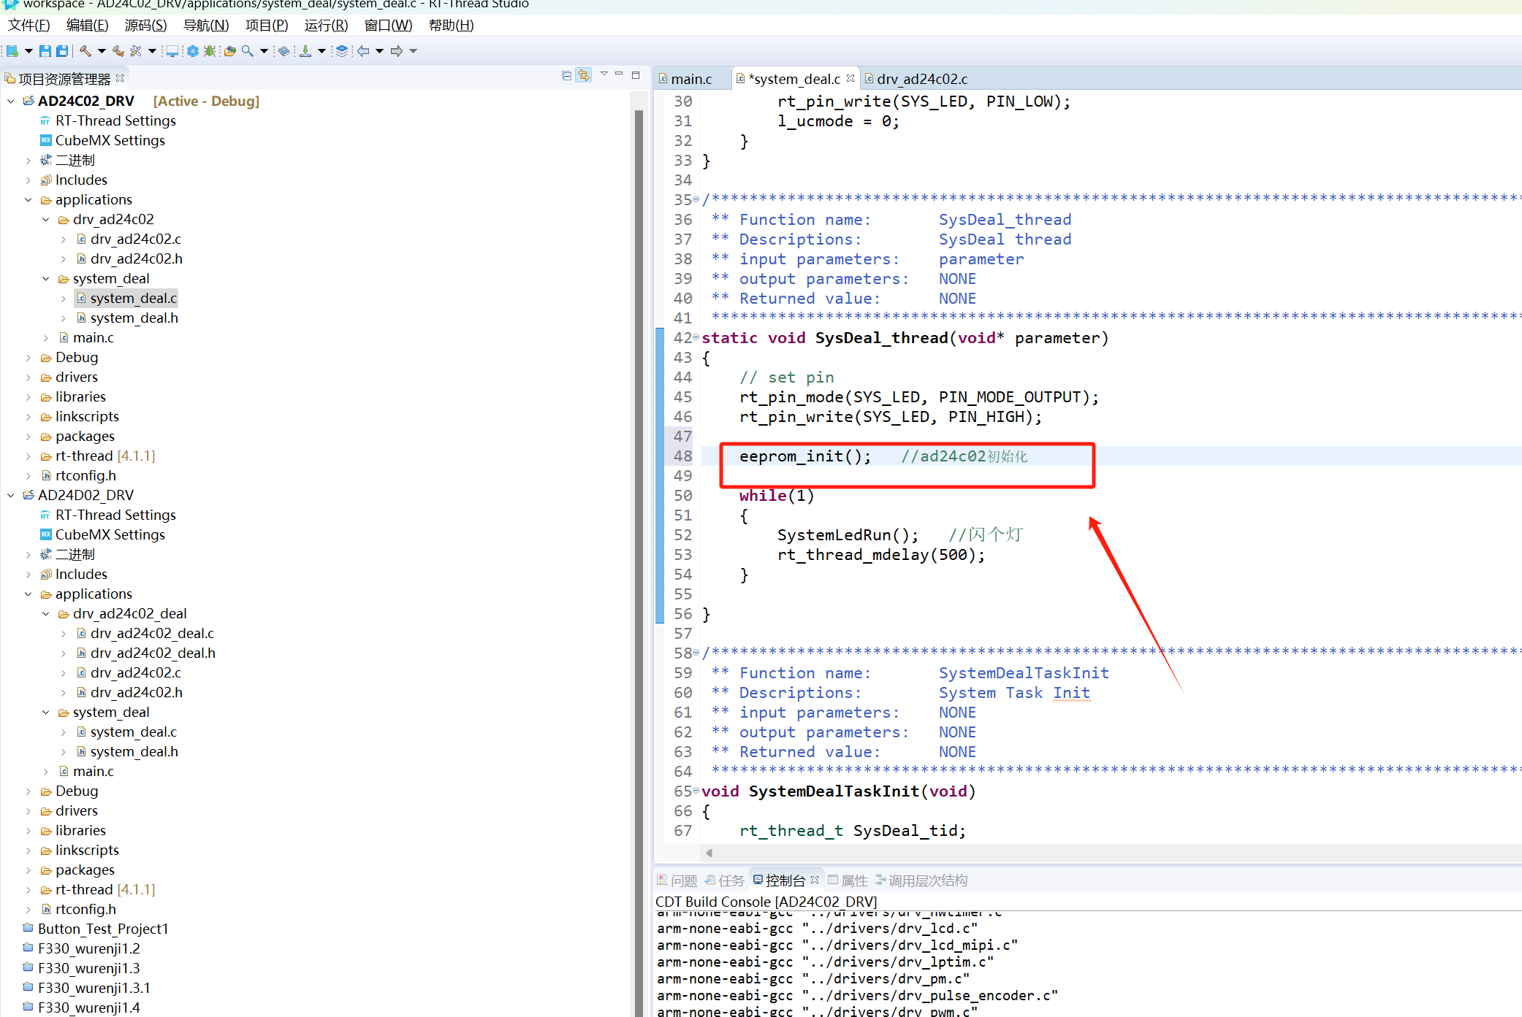1522x1017 pixels.
Task: Click the blue gear SDK manager icon
Action: point(193,51)
